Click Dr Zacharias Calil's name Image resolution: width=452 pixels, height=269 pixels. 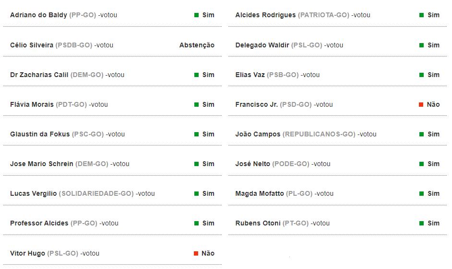39,75
